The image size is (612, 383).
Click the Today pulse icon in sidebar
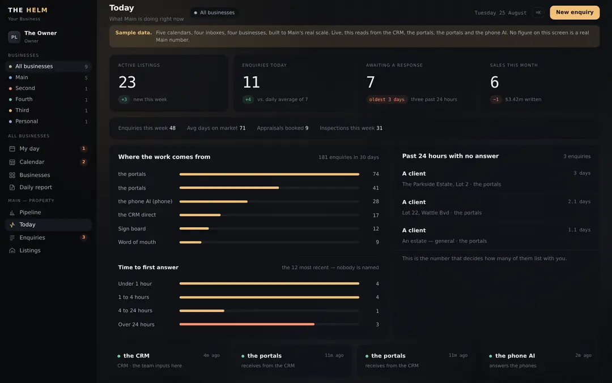point(12,225)
